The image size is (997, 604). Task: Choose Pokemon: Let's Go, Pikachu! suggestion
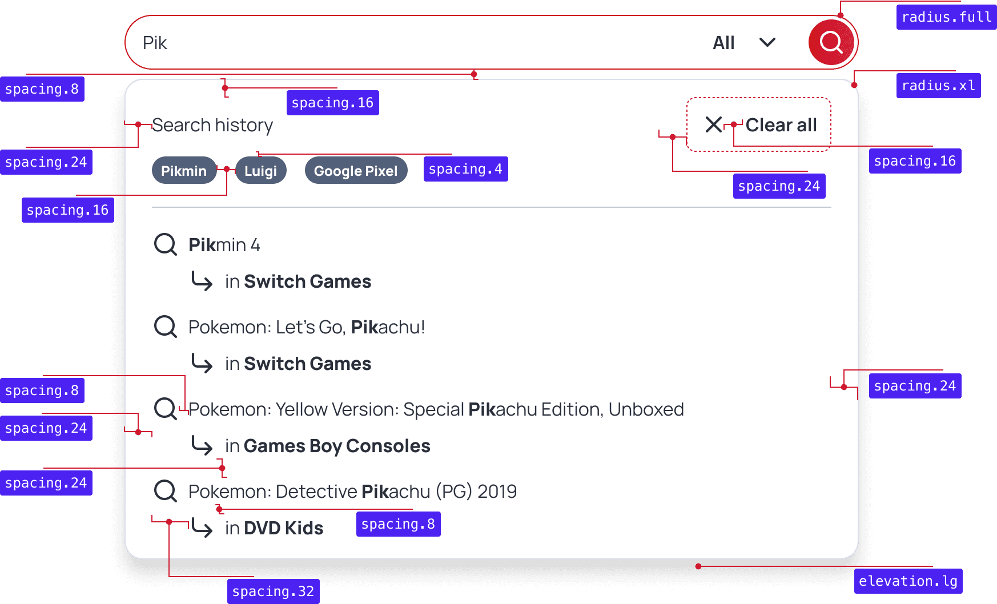pyautogui.click(x=307, y=327)
